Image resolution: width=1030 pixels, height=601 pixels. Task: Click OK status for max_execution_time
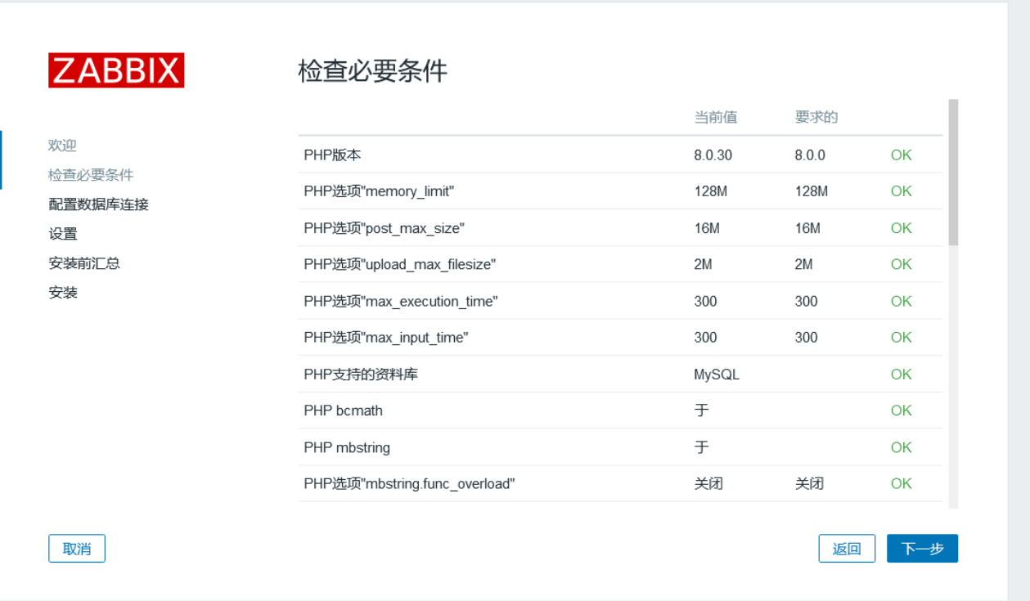[901, 301]
